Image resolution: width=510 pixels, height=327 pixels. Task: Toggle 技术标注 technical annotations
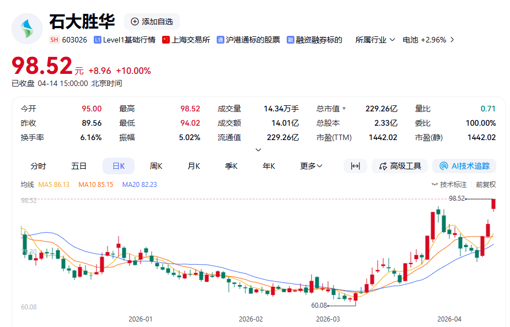(449, 185)
